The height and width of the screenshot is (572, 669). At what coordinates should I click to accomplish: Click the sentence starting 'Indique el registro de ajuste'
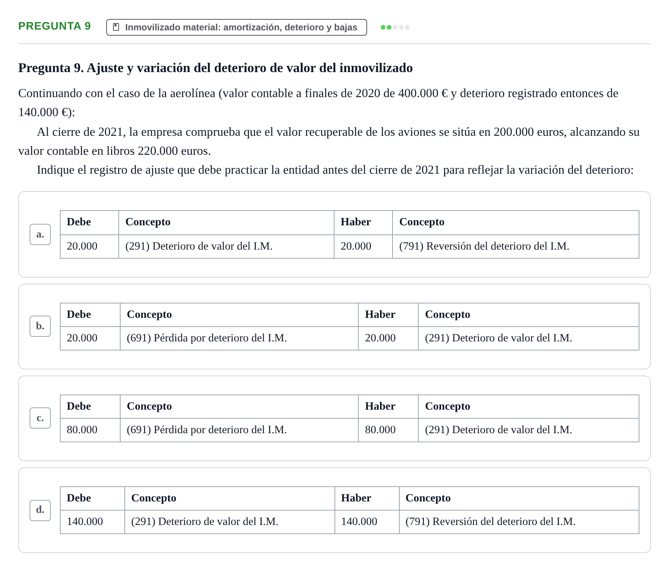[335, 170]
